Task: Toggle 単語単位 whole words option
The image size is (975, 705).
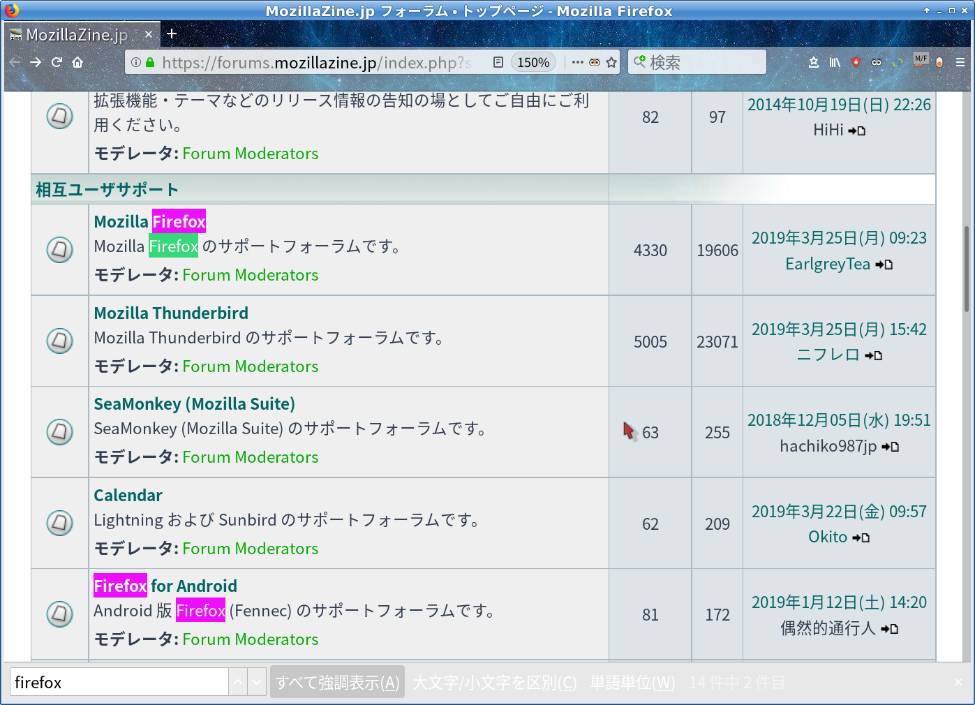Action: [633, 682]
